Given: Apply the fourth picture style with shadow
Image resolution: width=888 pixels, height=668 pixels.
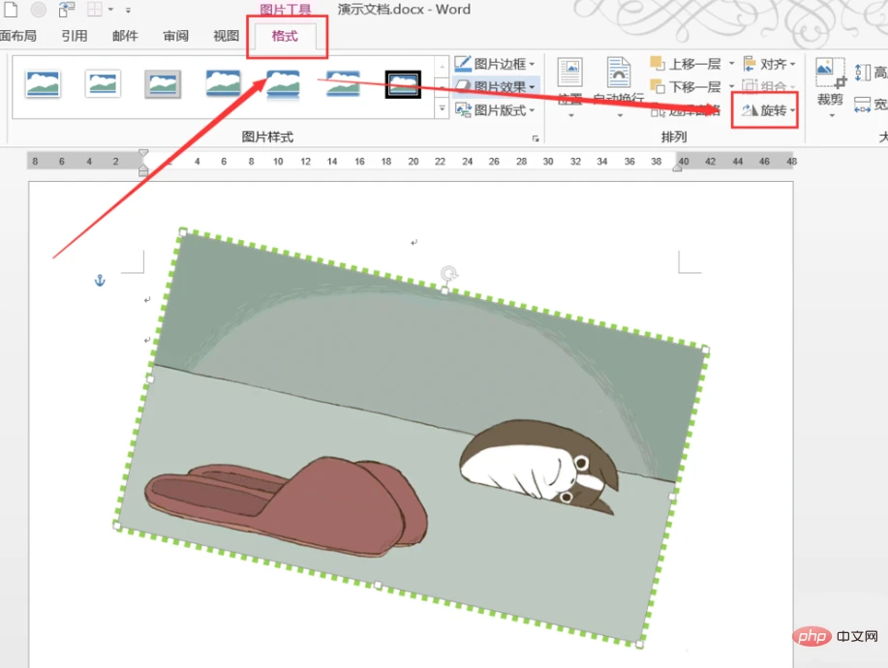Looking at the screenshot, I should coord(223,84).
